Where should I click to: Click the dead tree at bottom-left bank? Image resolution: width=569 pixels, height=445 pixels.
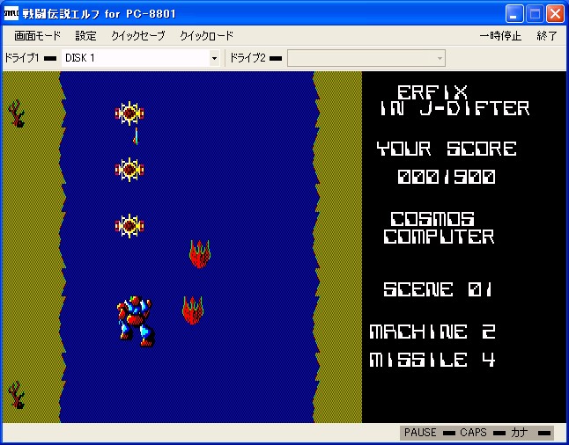click(17, 395)
